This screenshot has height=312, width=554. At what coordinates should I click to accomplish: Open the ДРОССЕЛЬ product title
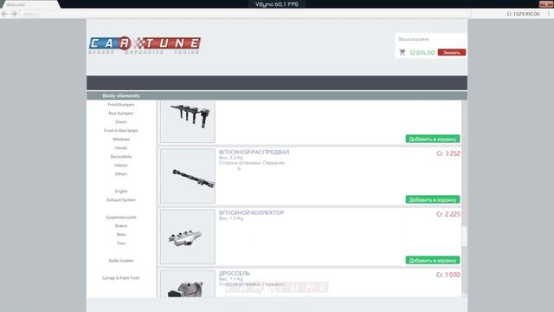(x=235, y=274)
